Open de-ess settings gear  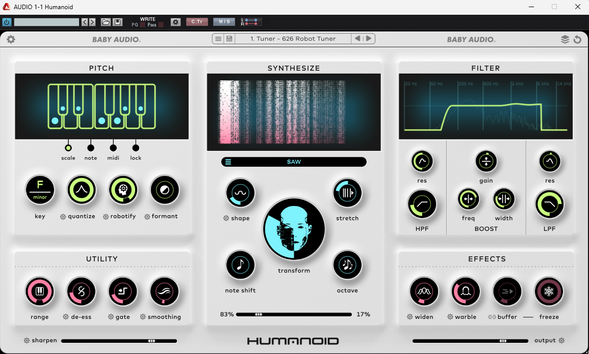pos(66,317)
